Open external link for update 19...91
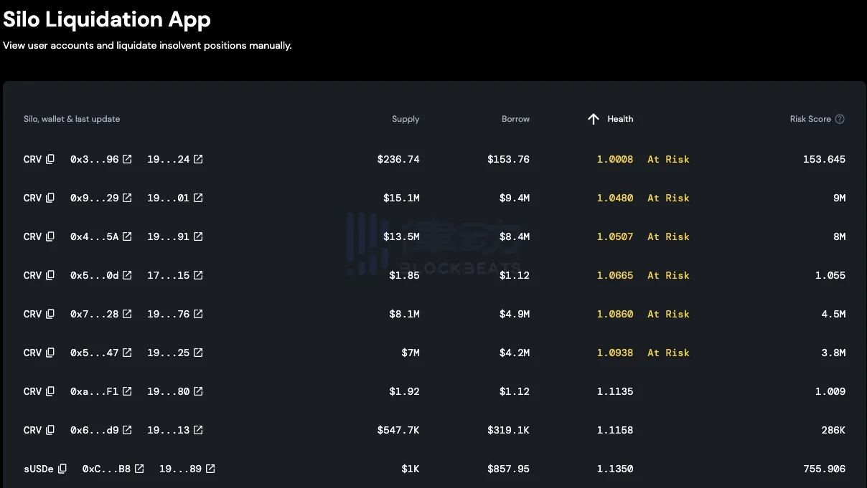 (198, 236)
